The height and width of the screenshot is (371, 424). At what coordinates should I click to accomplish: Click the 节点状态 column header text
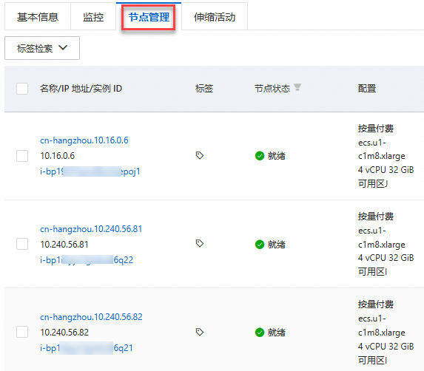272,89
